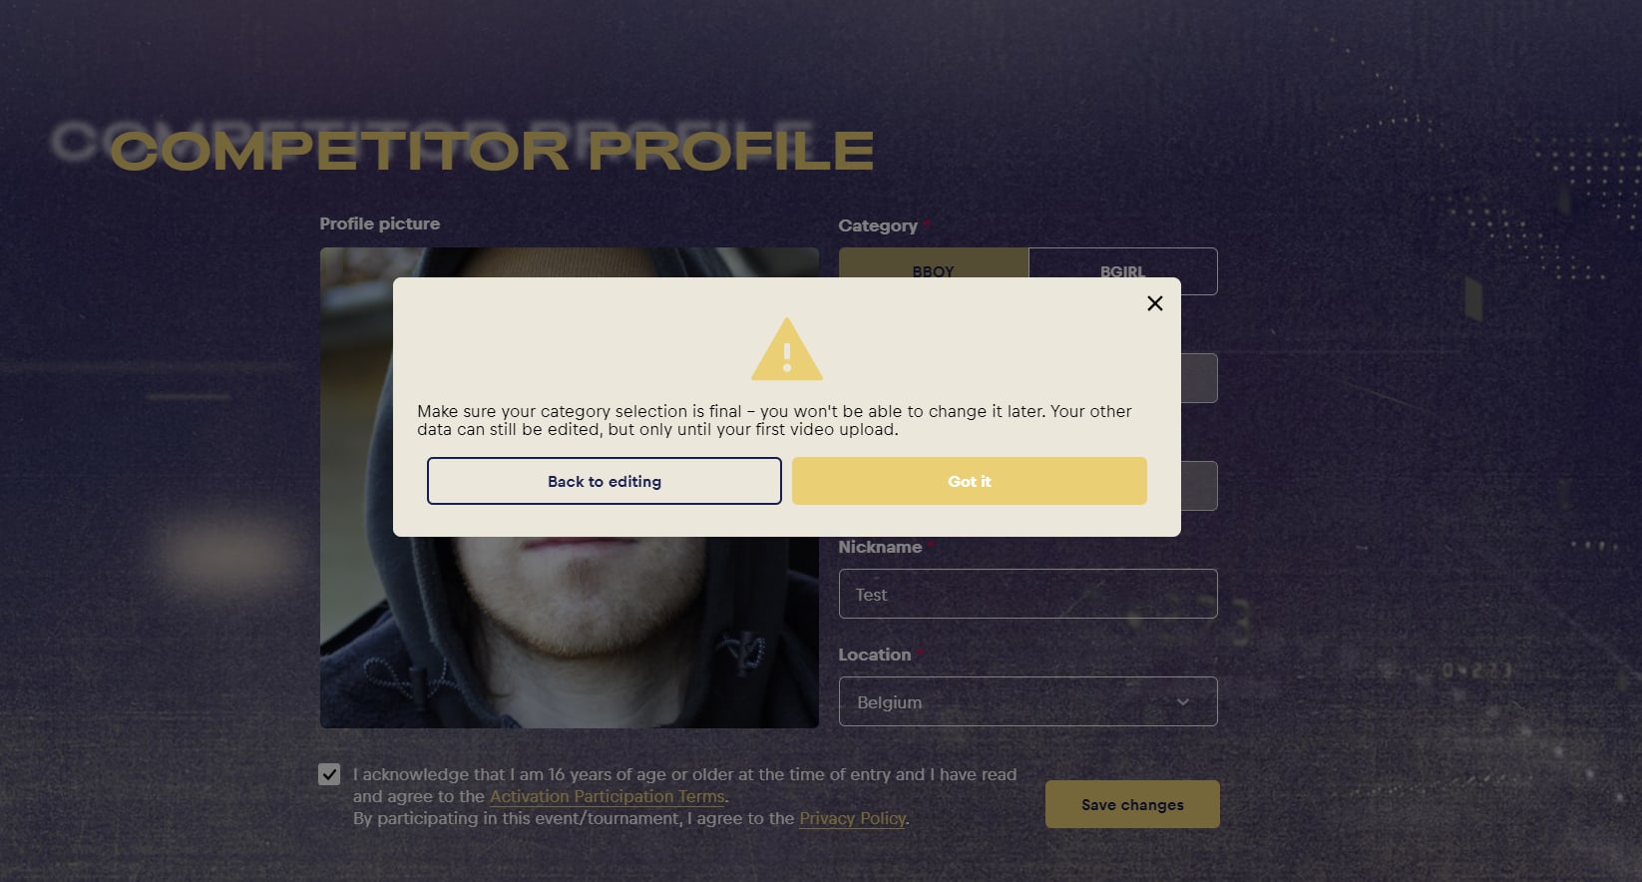The height and width of the screenshot is (882, 1642).
Task: Close the warning dialog with the X
Action: pyautogui.click(x=1155, y=303)
